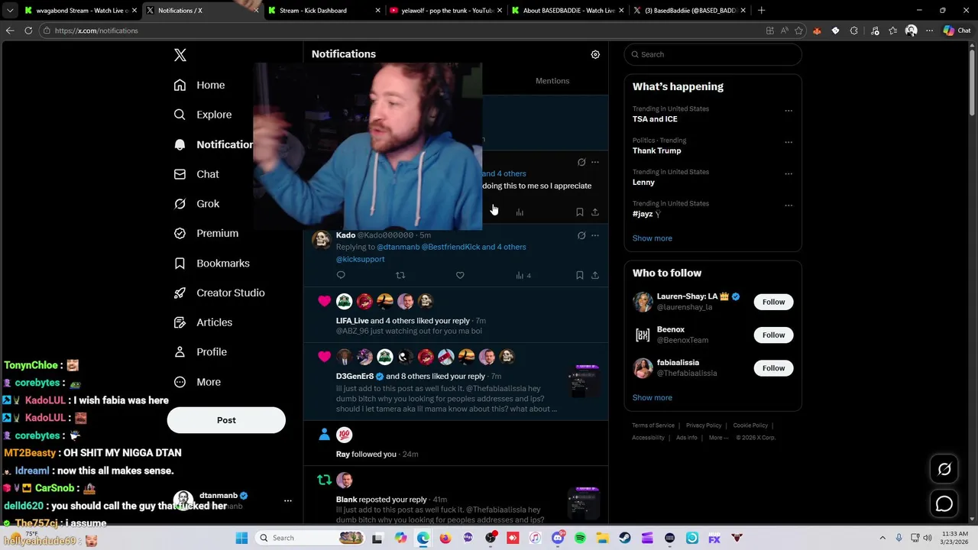Open Grok action on Kado's post
This screenshot has height=550, width=978.
[x=581, y=235]
